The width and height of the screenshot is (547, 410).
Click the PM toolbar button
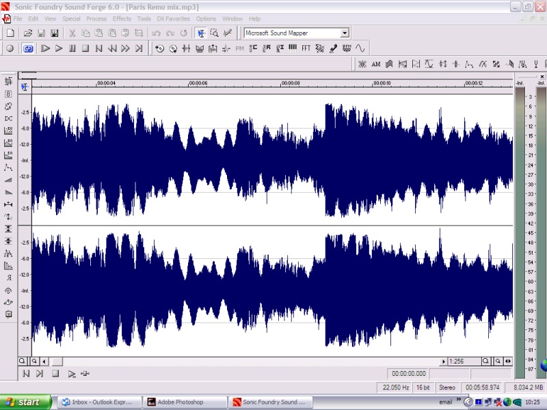tap(239, 49)
